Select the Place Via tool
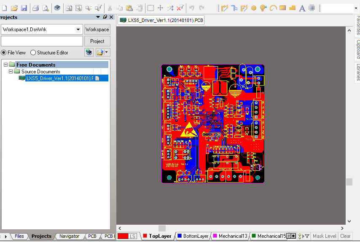This screenshot has width=360, height=242. pos(263,8)
